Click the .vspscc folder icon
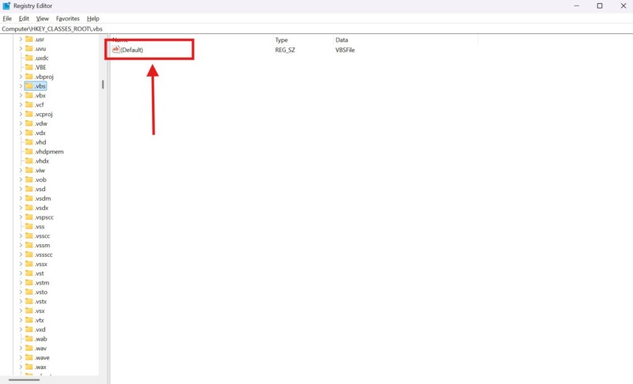 [29, 216]
